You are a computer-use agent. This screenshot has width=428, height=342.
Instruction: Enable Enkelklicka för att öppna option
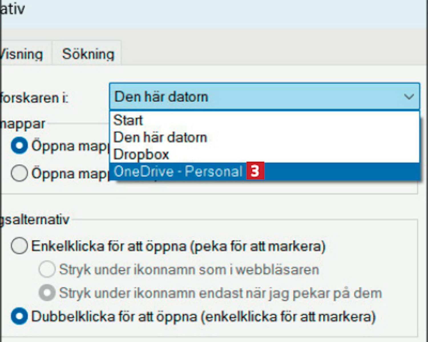(x=19, y=246)
